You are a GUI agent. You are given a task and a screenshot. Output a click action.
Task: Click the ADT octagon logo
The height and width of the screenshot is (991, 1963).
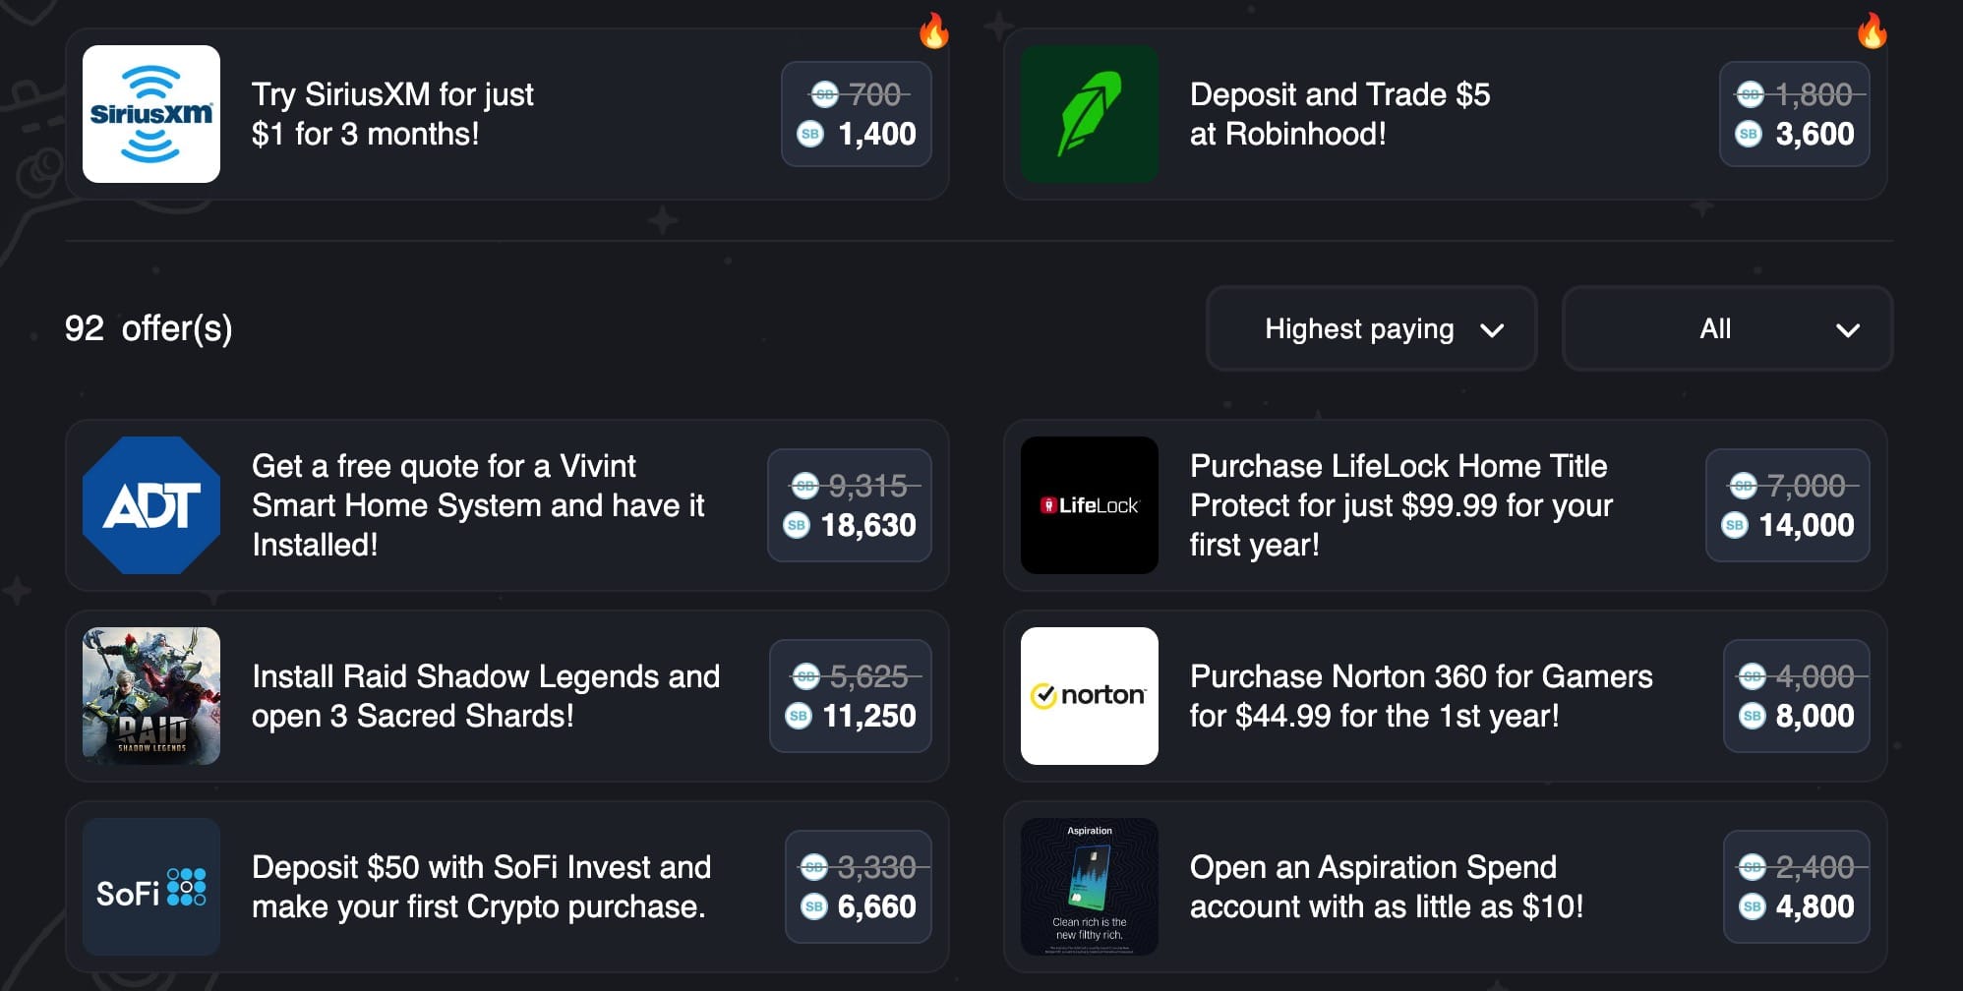pyautogui.click(x=151, y=505)
